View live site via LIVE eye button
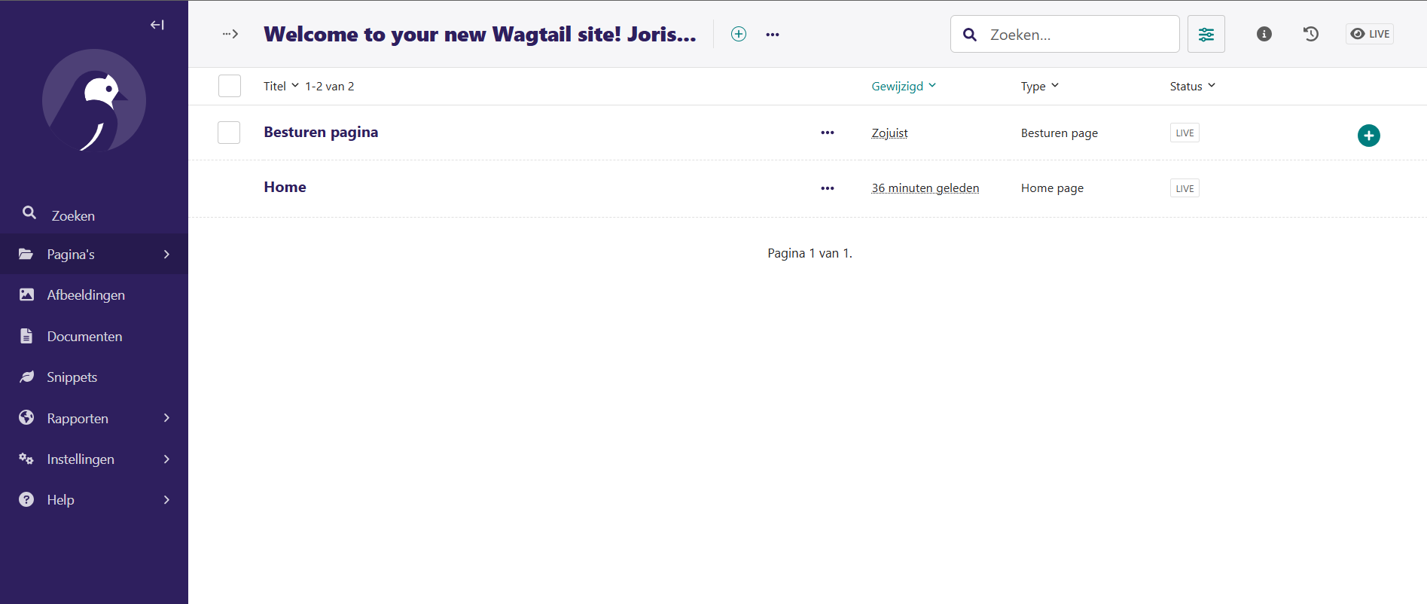This screenshot has width=1427, height=604. pos(1370,34)
